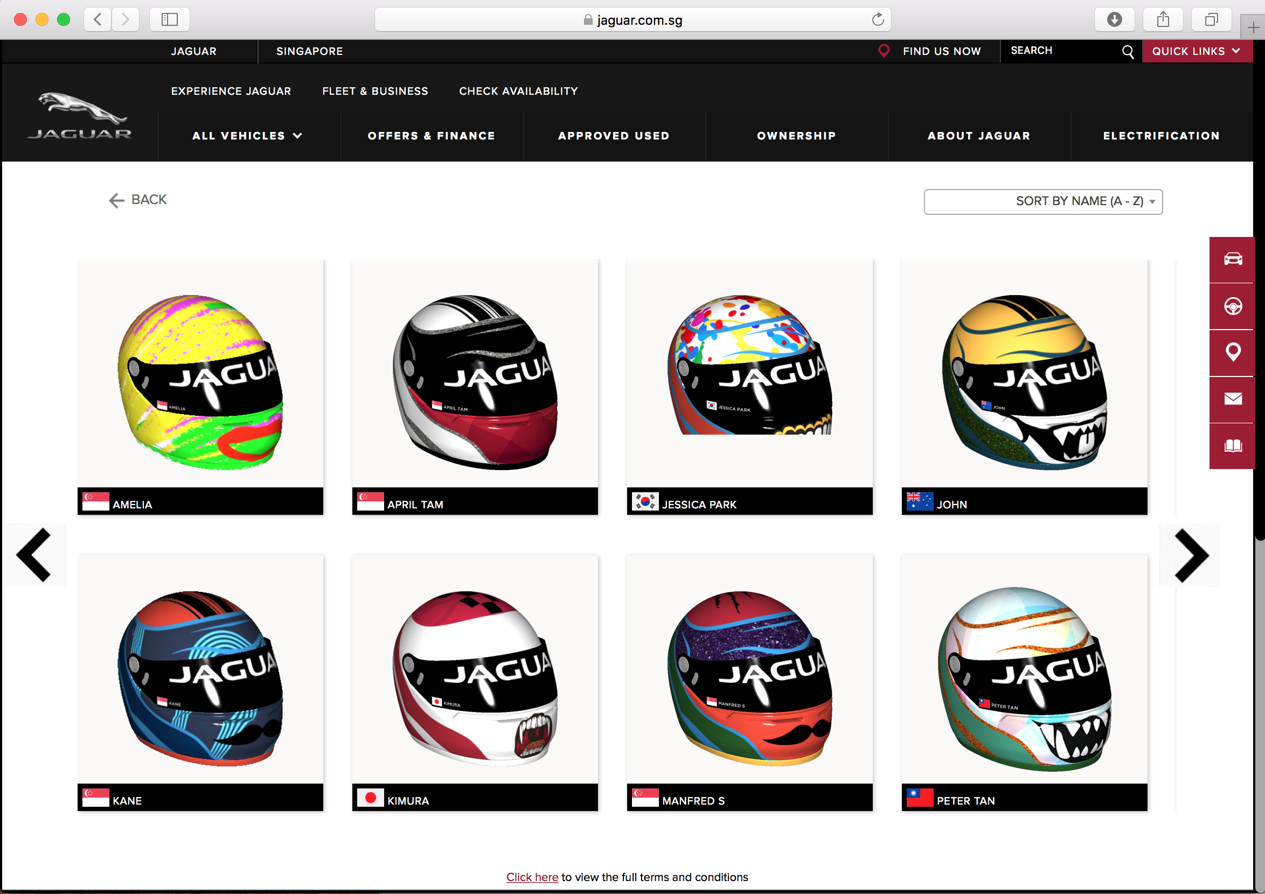This screenshot has width=1265, height=894.
Task: Go back using the BACK link
Action: pyautogui.click(x=138, y=200)
